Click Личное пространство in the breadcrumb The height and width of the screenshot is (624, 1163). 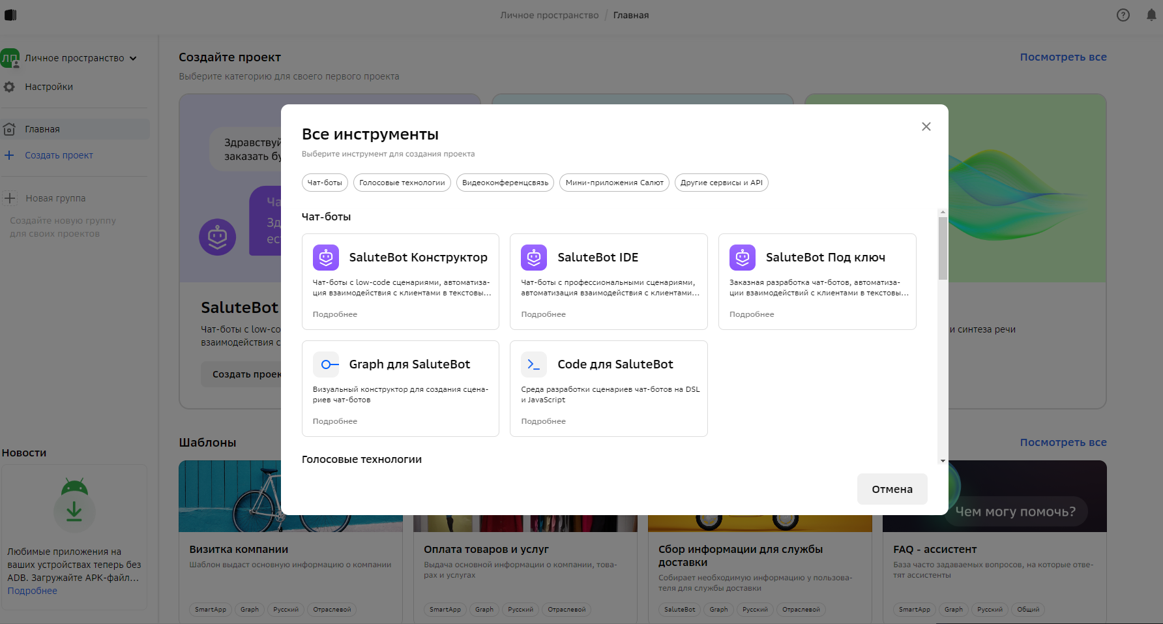click(x=550, y=15)
